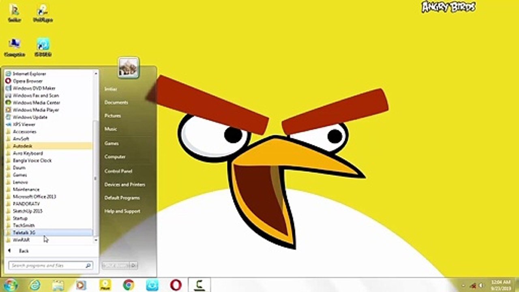Click the network tray icon
Image resolution: width=519 pixels, height=292 pixels.
point(473,286)
